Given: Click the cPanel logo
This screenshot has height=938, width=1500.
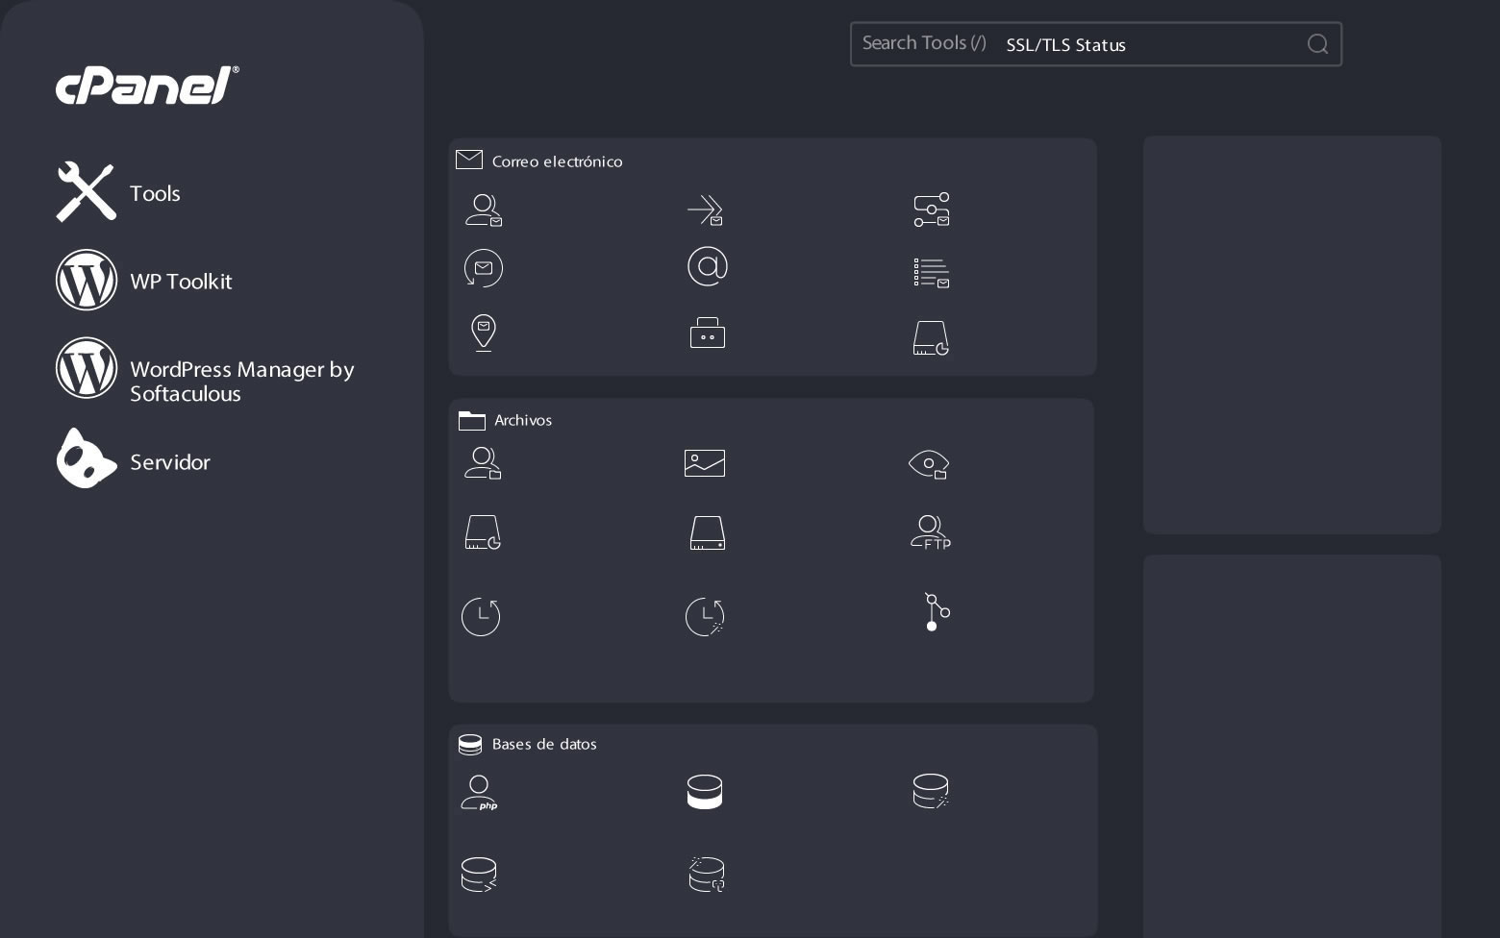Looking at the screenshot, I should [x=147, y=86].
